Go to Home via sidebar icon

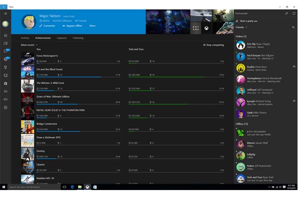coord(5,35)
